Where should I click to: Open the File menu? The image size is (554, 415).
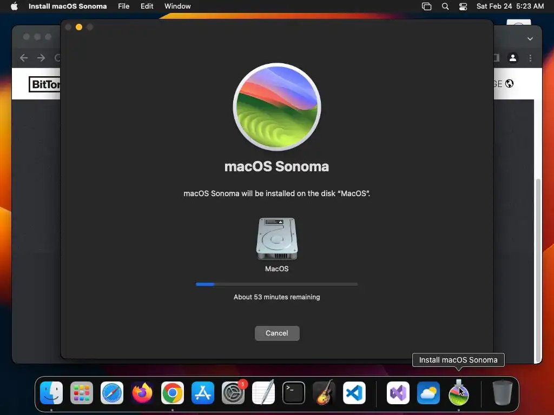(124, 6)
